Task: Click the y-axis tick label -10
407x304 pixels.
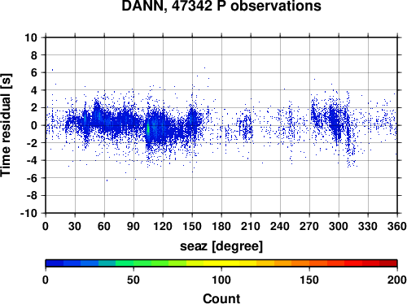Action: click(28, 213)
